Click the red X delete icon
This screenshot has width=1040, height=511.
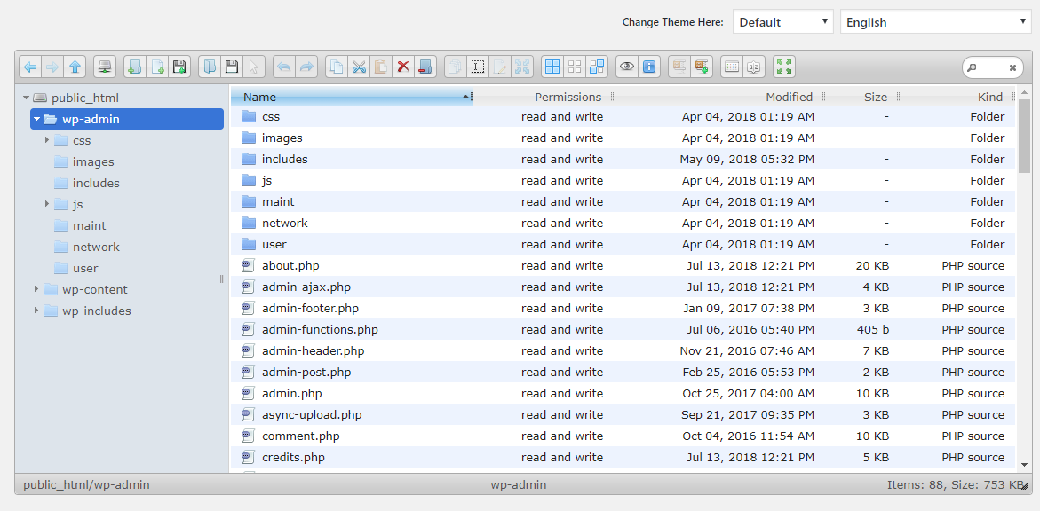click(402, 67)
